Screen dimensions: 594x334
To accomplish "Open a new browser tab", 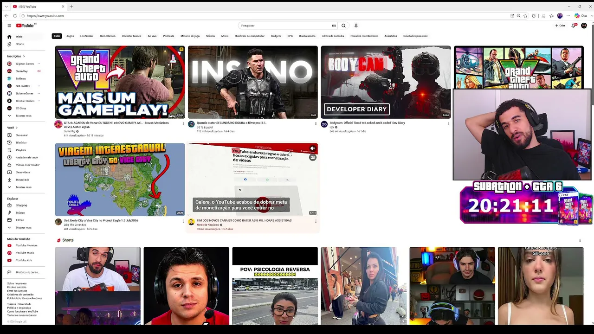I will click(71, 6).
